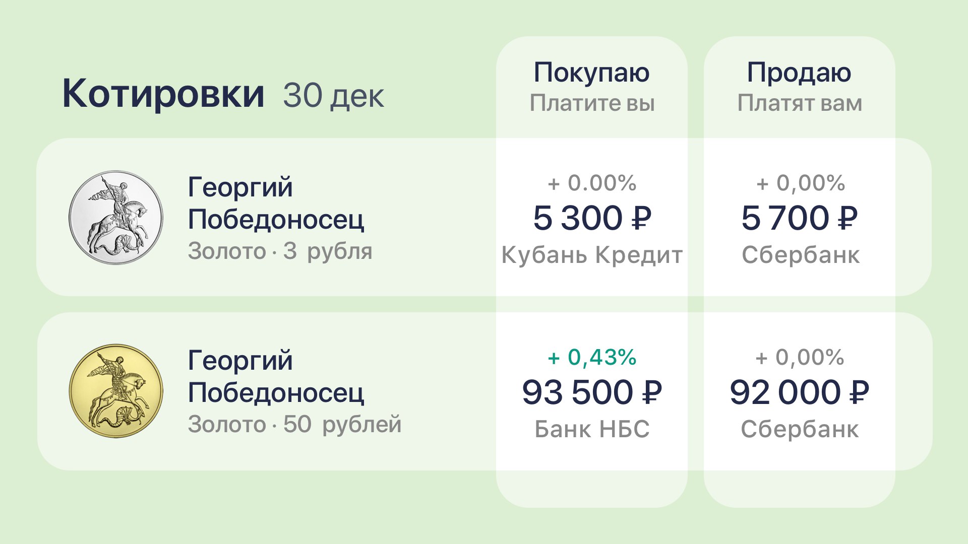Open the Банк НБС bank link
Viewport: 968px width, 544px height.
(592, 429)
